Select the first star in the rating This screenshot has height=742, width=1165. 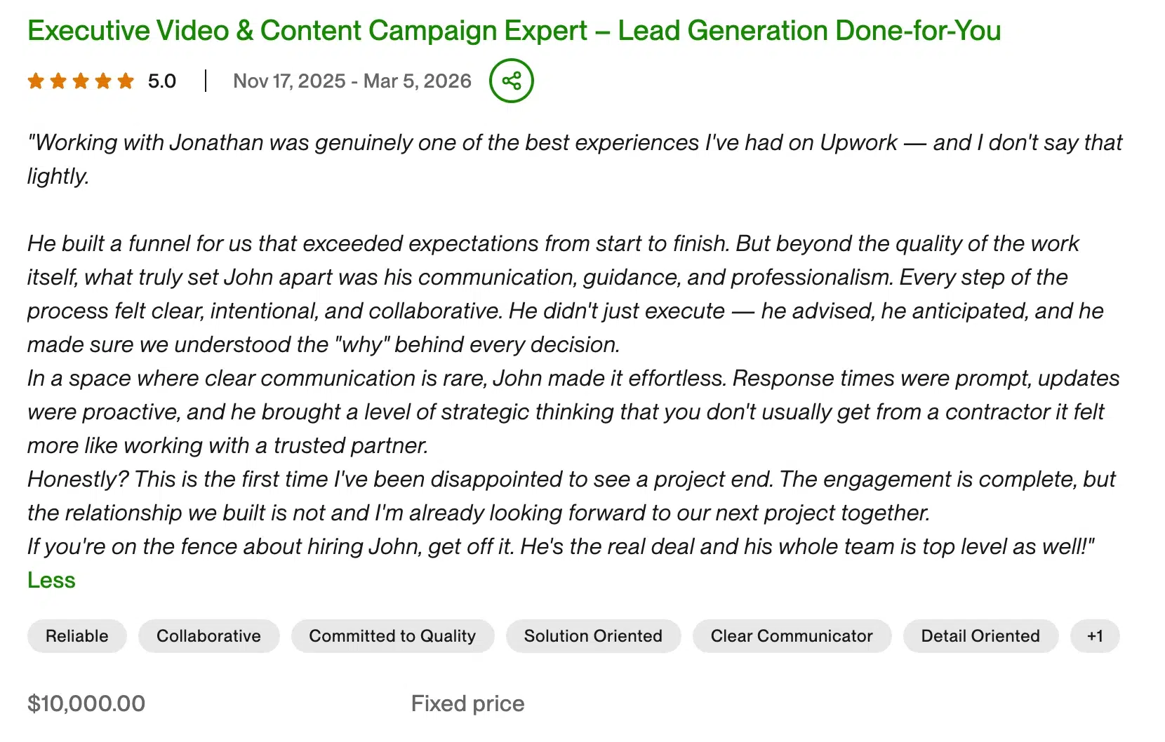click(x=35, y=81)
